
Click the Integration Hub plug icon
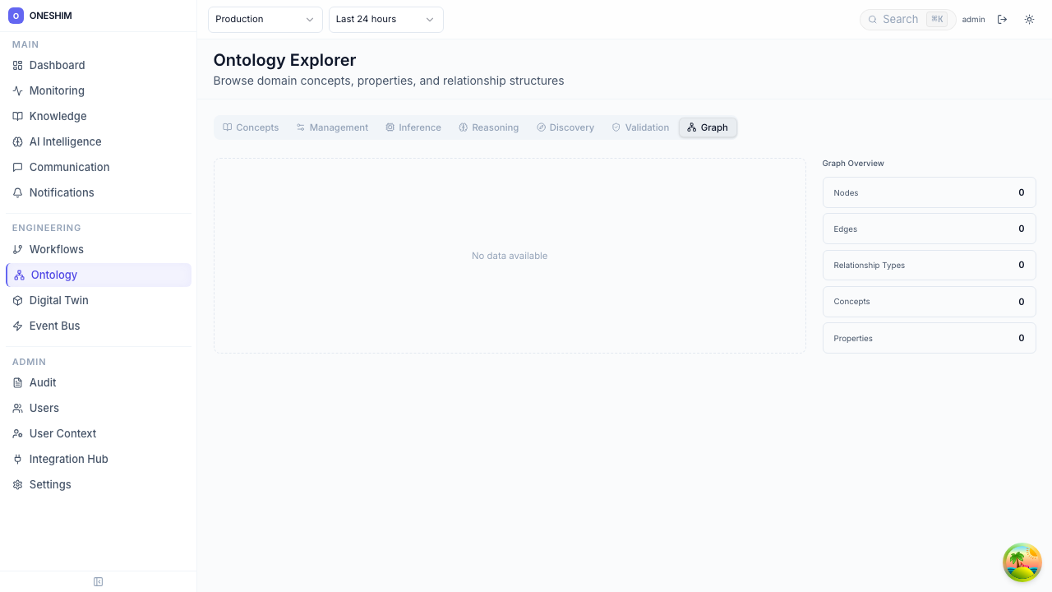(18, 459)
